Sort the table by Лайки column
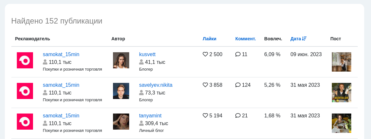371x139 pixels. [x=209, y=39]
